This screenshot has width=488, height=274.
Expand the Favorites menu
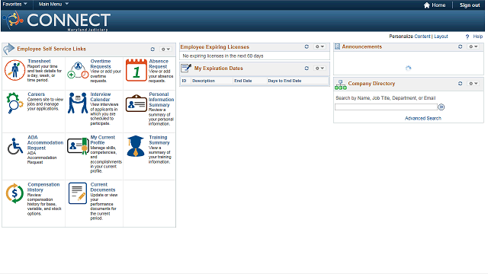coord(15,4)
